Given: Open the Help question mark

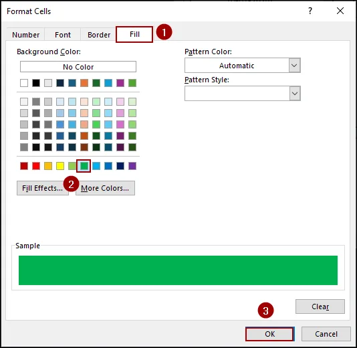Looking at the screenshot, I should coord(310,11).
